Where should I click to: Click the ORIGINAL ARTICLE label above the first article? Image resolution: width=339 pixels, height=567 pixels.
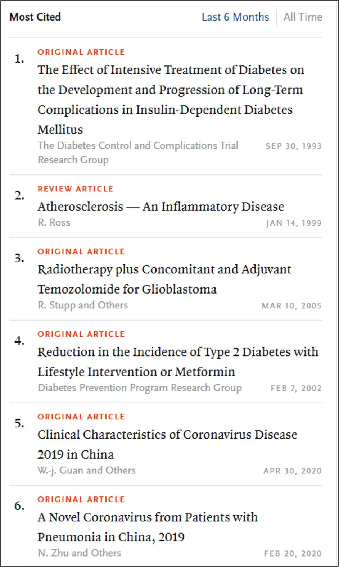click(81, 52)
